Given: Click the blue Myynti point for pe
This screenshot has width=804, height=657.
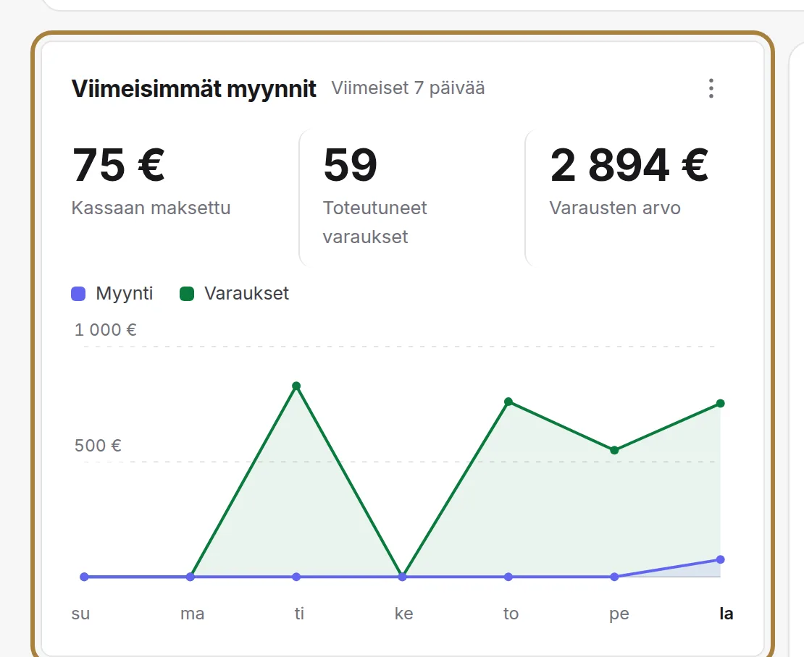Looking at the screenshot, I should [614, 577].
